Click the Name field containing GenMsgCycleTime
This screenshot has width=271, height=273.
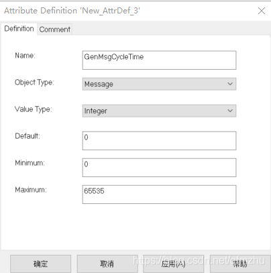[x=159, y=60]
